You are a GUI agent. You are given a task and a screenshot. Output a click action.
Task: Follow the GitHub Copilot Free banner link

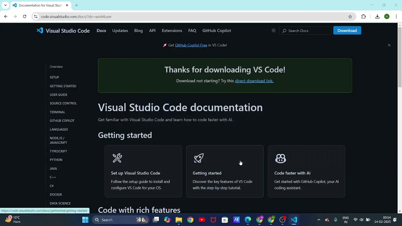pyautogui.click(x=191, y=45)
